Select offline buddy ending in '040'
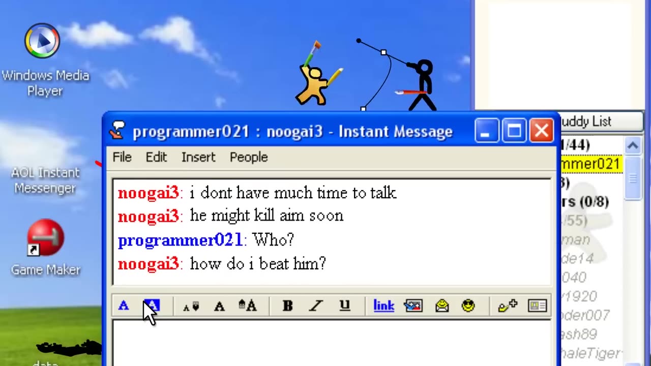 pos(574,278)
